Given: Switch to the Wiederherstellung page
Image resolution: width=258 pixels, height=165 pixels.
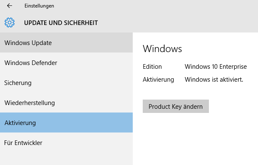Looking at the screenshot, I should point(66,102).
